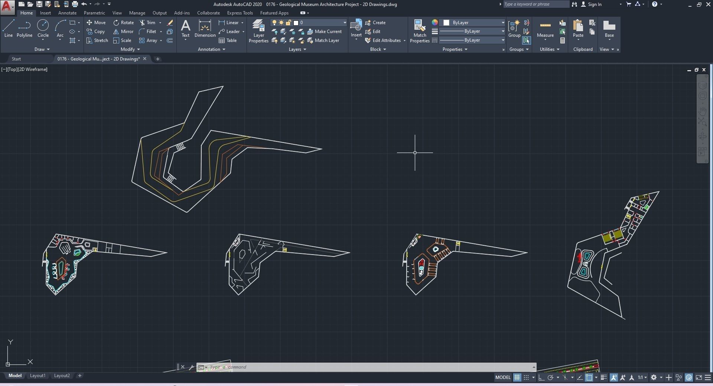The height and width of the screenshot is (386, 713).
Task: Toggle group selection on/off in Groups panel
Action: click(x=526, y=40)
